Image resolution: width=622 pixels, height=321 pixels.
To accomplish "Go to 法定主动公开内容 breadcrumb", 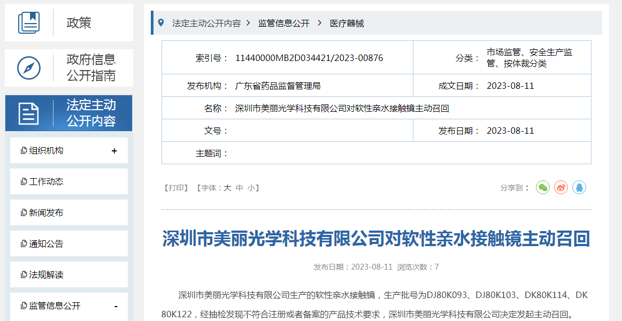I will (x=206, y=23).
